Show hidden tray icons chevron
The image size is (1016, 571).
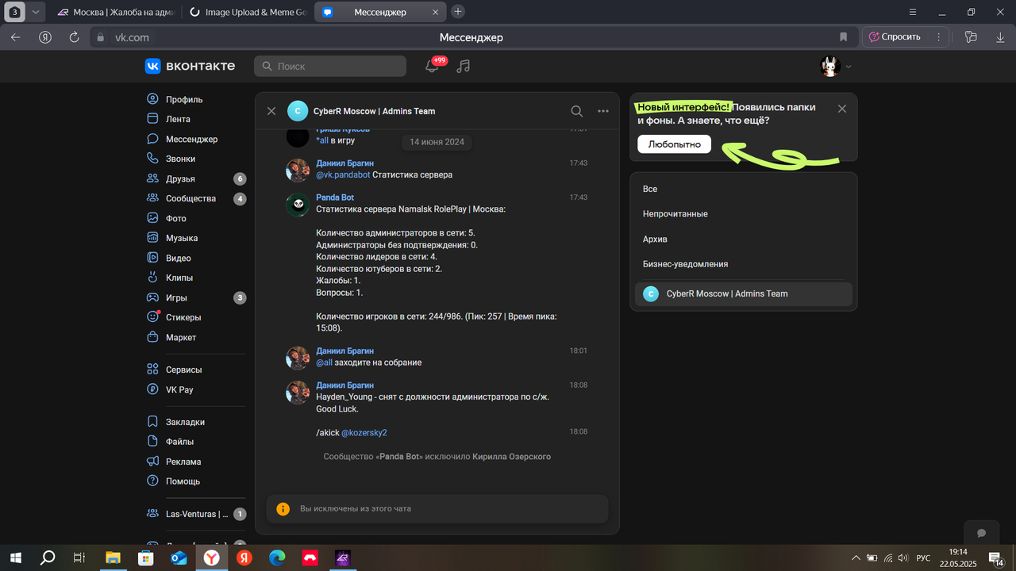pyautogui.click(x=854, y=558)
